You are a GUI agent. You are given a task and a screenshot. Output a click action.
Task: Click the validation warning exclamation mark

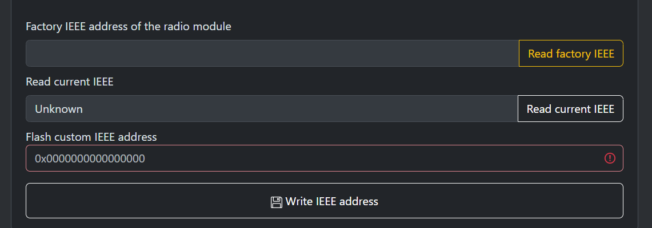click(610, 158)
